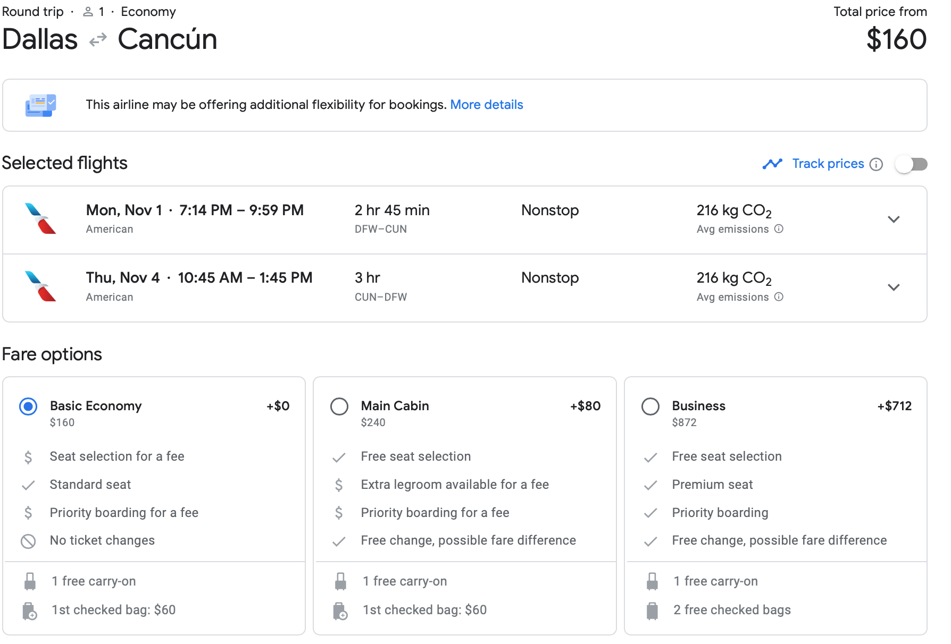Image resolution: width=951 pixels, height=644 pixels.
Task: Click the Track prices info icon
Action: [876, 165]
